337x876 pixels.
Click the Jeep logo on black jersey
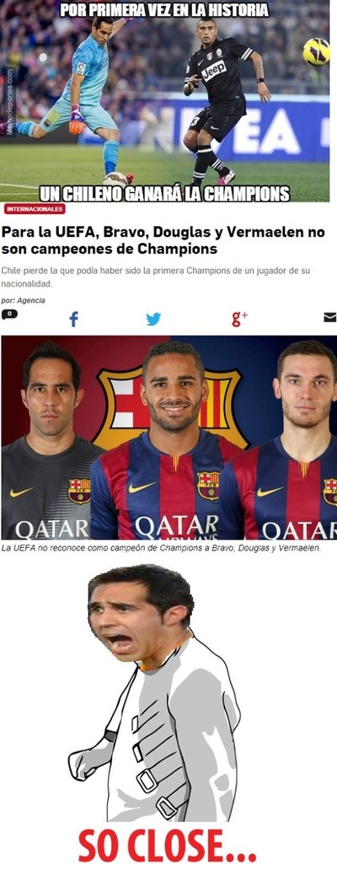click(x=215, y=70)
